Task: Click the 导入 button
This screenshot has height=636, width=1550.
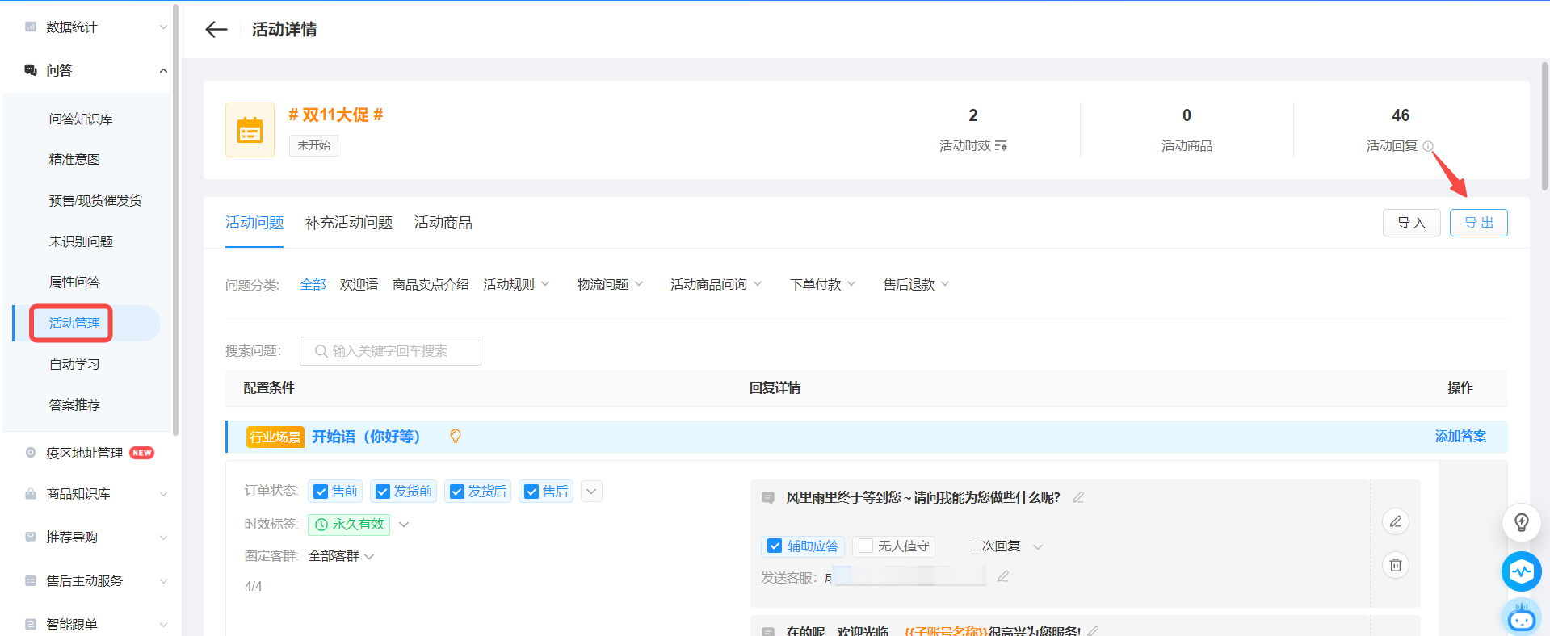Action: [x=1412, y=223]
